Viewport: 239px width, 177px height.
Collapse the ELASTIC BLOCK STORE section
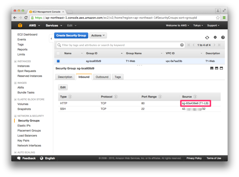[x=15, y=100]
